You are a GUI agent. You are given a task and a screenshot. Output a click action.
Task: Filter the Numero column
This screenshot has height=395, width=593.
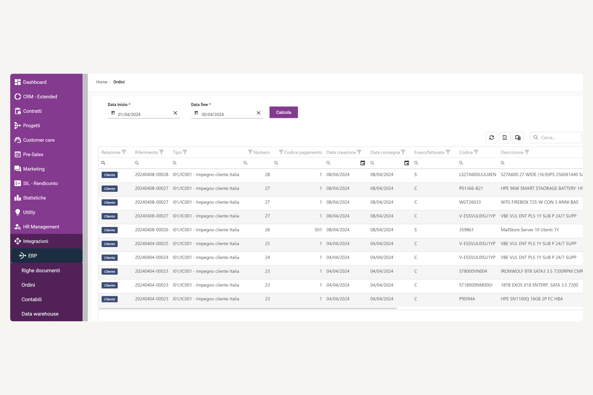[x=250, y=152]
